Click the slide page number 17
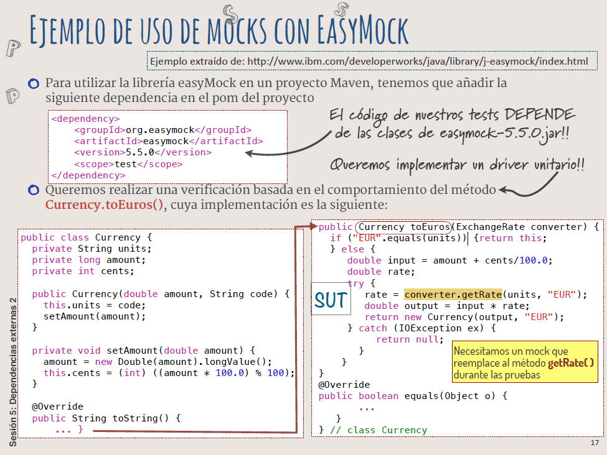 (594, 443)
